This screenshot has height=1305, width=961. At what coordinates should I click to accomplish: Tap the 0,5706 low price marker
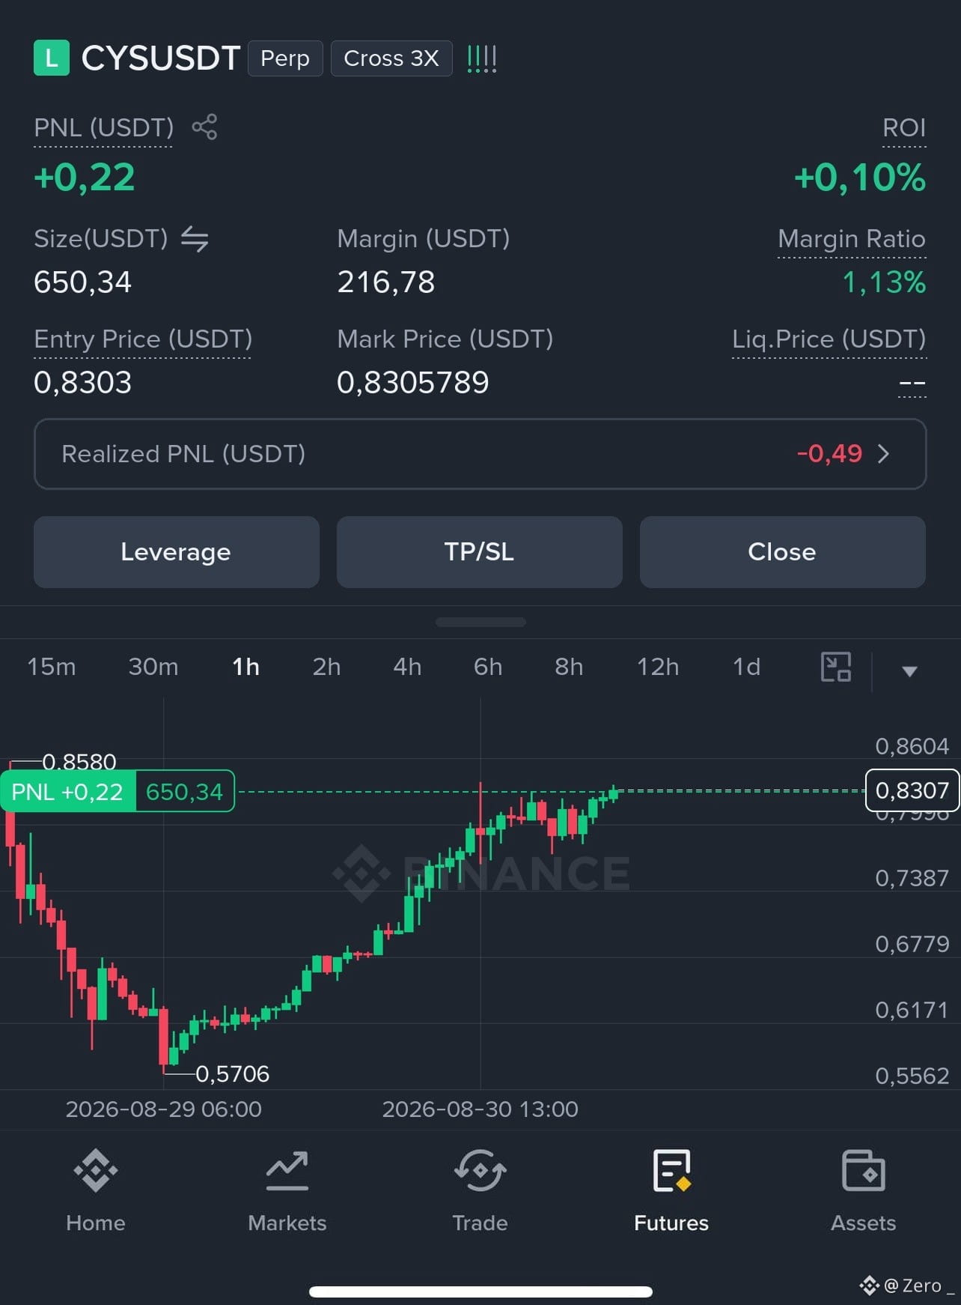click(x=232, y=1074)
